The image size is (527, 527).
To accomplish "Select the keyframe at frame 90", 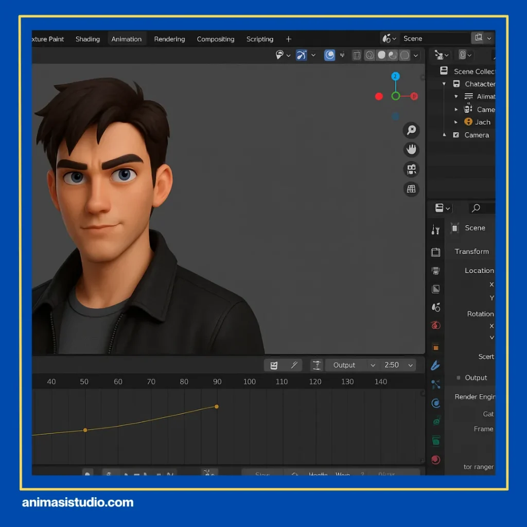I will pos(216,407).
